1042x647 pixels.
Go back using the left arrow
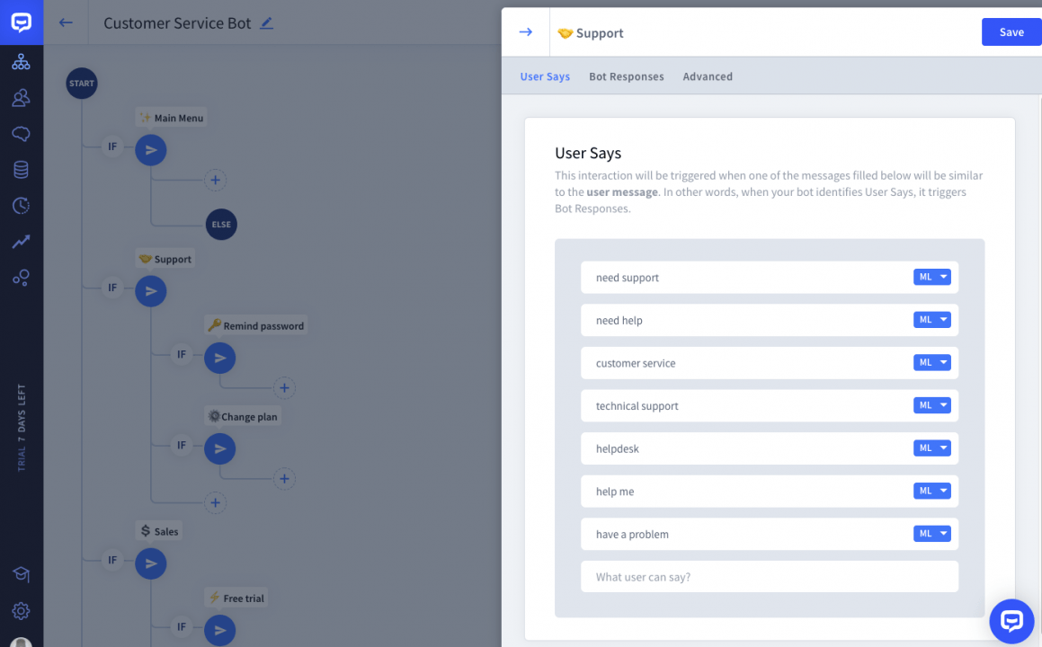coord(66,23)
